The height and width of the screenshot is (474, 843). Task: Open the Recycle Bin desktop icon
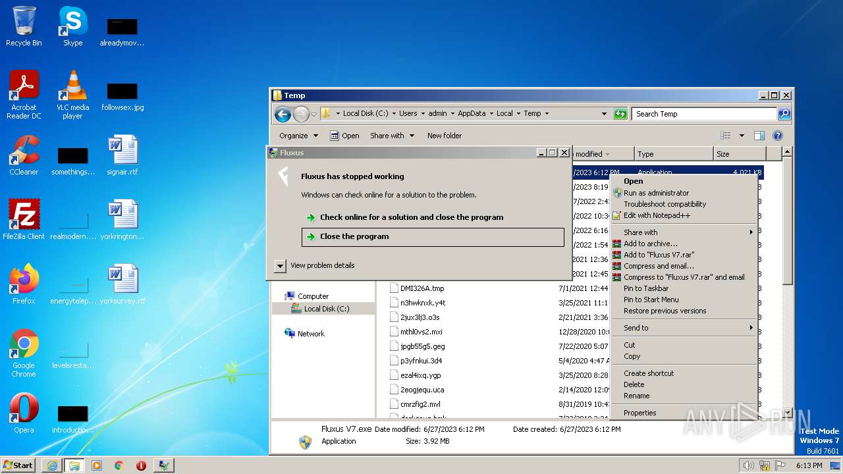coord(24,26)
